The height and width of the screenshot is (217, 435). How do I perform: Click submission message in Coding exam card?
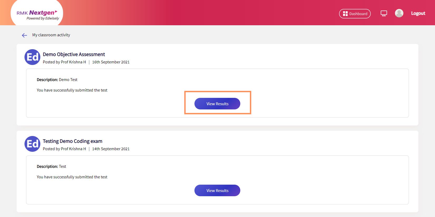[72, 177]
